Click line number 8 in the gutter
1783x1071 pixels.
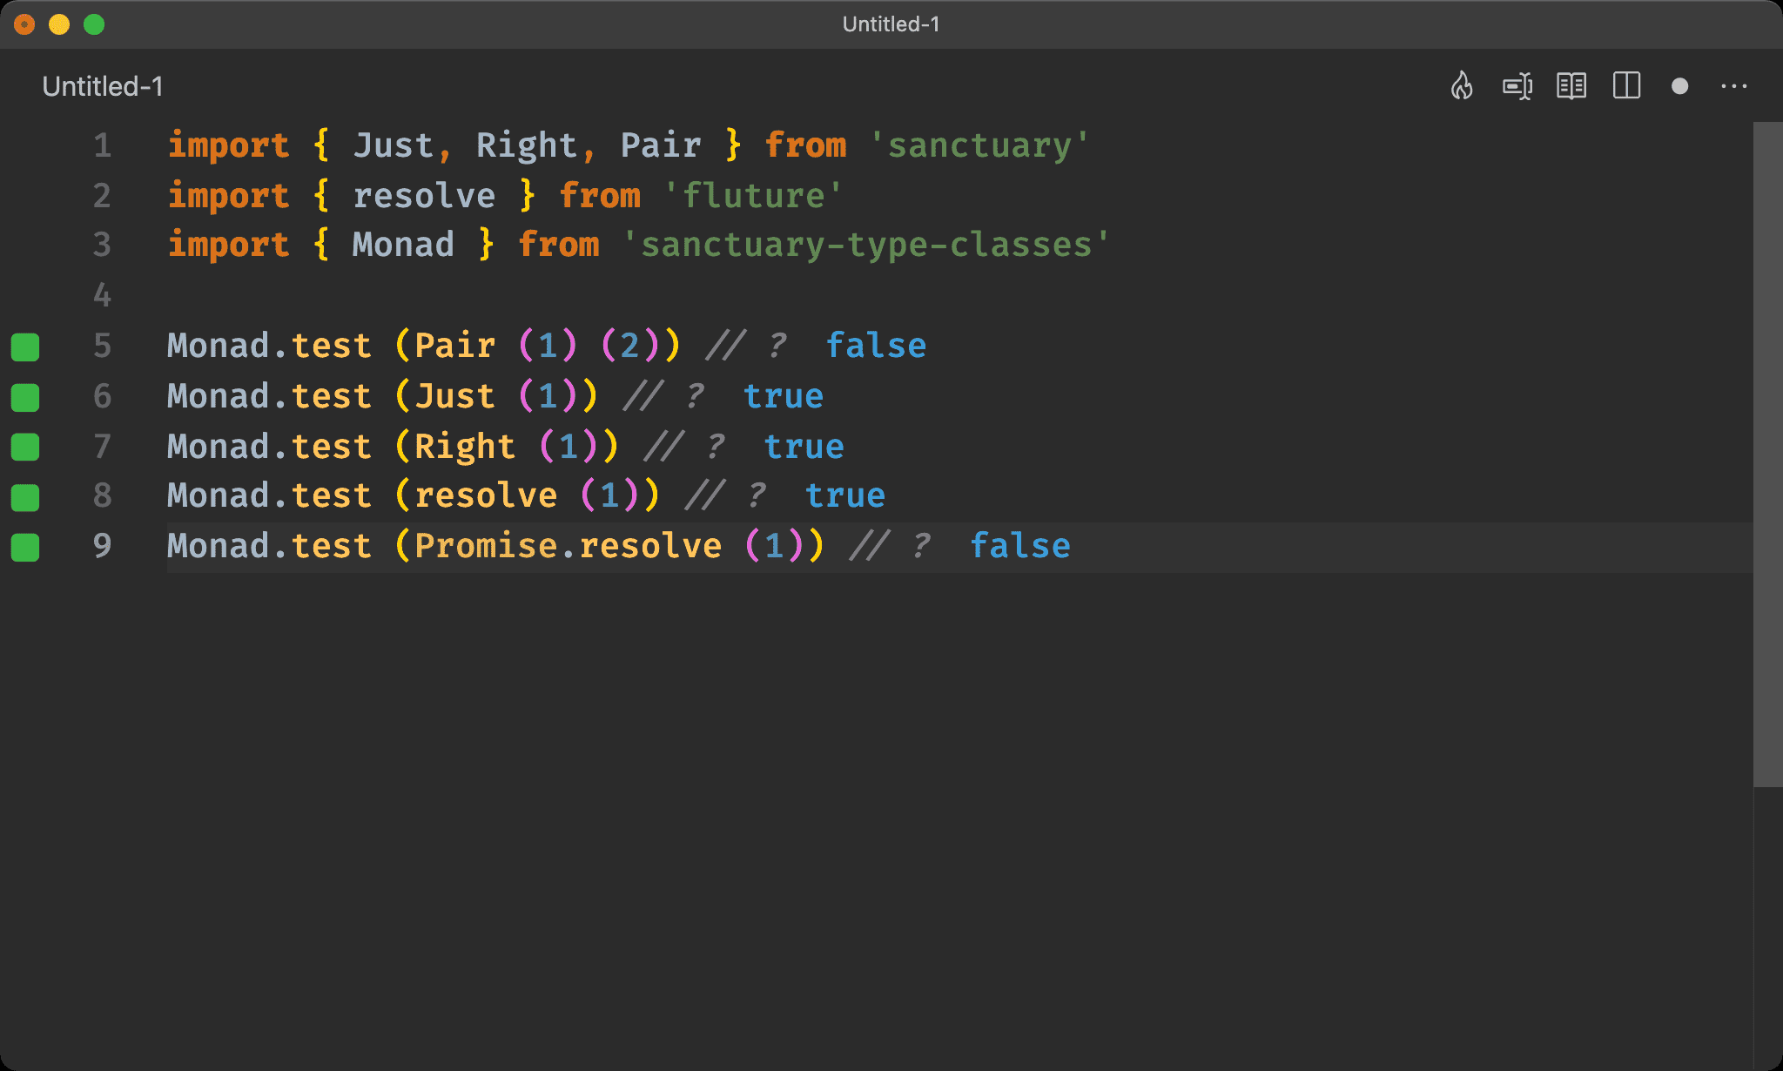103,495
